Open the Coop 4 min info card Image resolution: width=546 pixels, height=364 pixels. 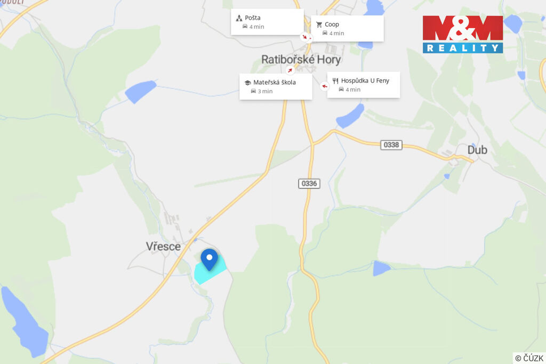click(x=347, y=29)
